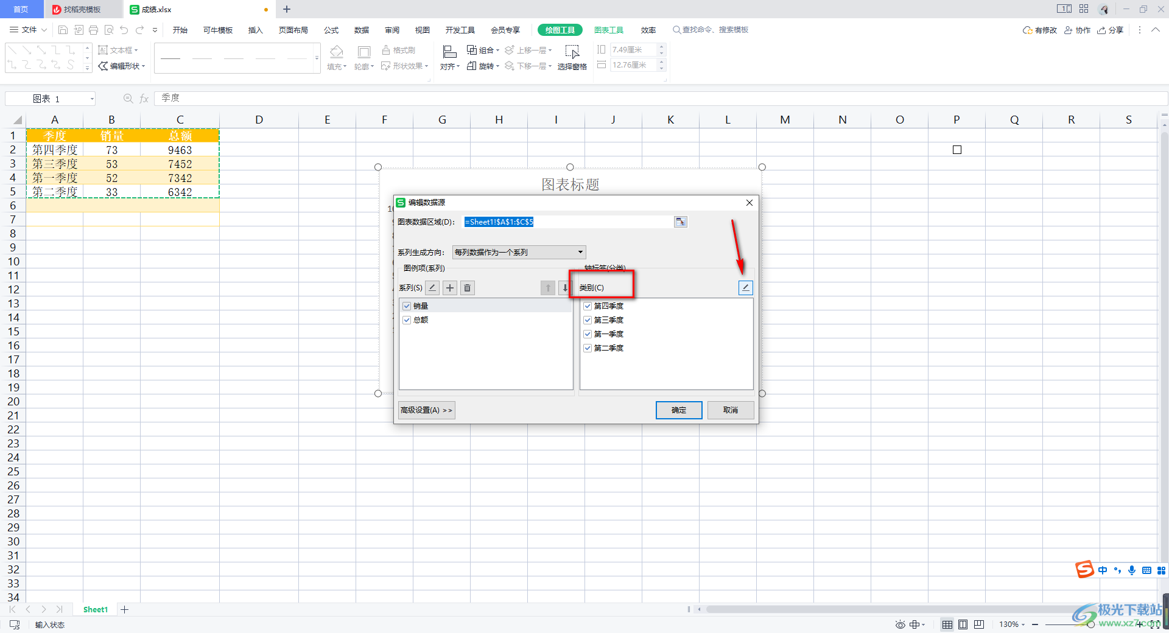The height and width of the screenshot is (633, 1169).
Task: Open the selection pane (选择窗格)
Action: click(x=572, y=58)
